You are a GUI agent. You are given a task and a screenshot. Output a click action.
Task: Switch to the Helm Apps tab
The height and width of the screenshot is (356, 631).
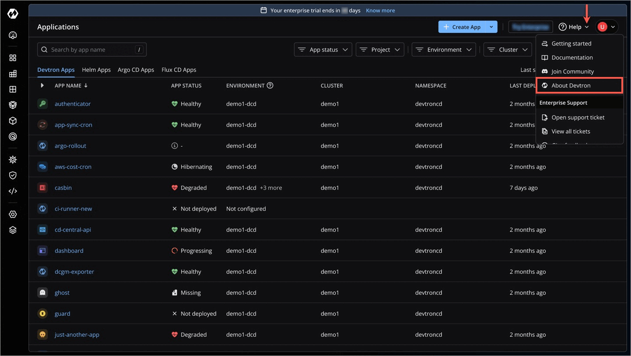[96, 70]
